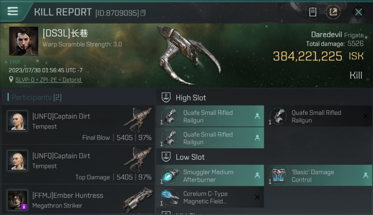Viewport: 373px width, 215px height.
Task: Open Captain Dirt's Final Blow entry
Action: pyautogui.click(x=78, y=124)
